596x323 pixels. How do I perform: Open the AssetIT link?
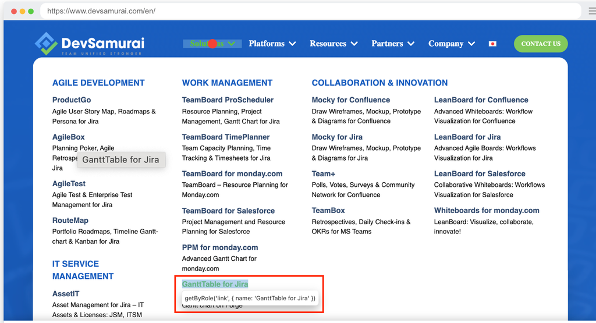[x=66, y=294]
